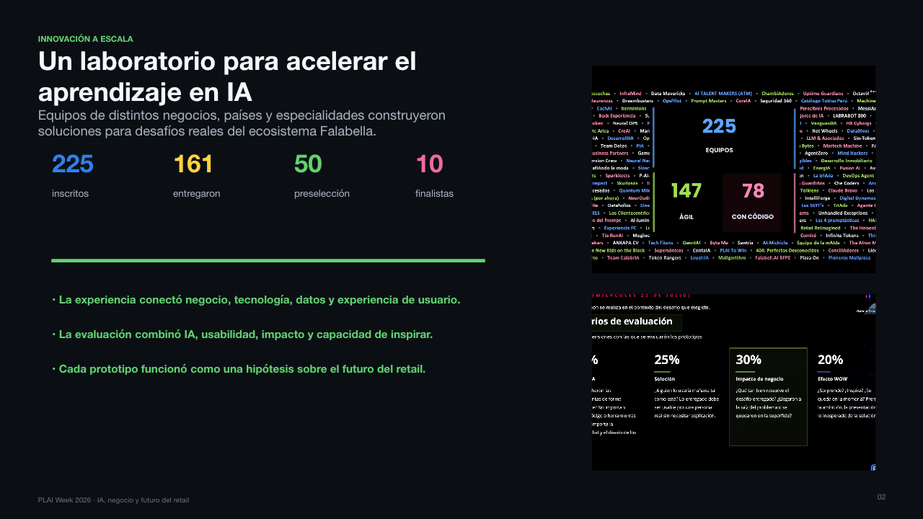This screenshot has height=519, width=923.
Task: Click the 'entregaron' label
Action: [197, 194]
